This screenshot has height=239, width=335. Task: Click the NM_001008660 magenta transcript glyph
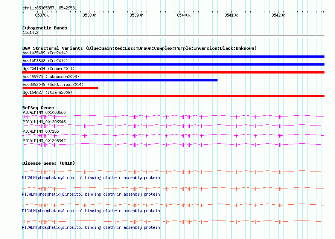(173, 116)
